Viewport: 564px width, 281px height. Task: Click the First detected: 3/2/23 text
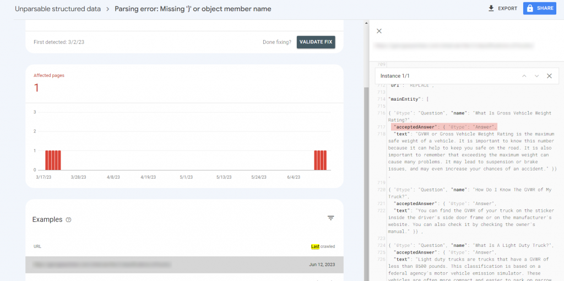pyautogui.click(x=59, y=42)
